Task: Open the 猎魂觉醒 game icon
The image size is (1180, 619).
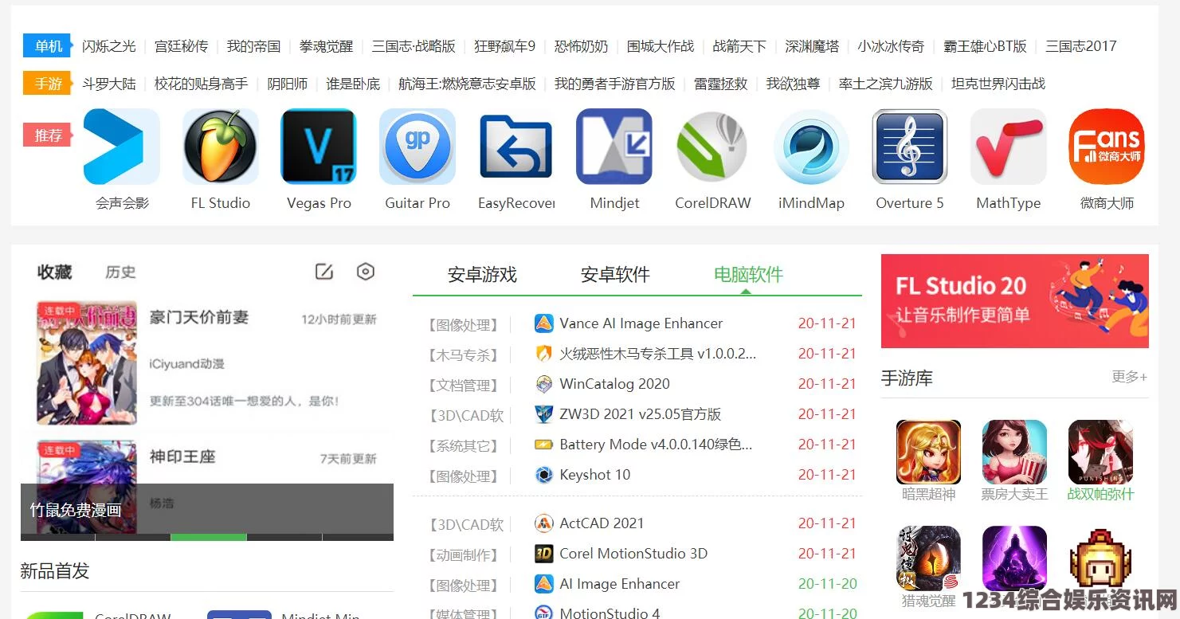Action: coord(928,558)
